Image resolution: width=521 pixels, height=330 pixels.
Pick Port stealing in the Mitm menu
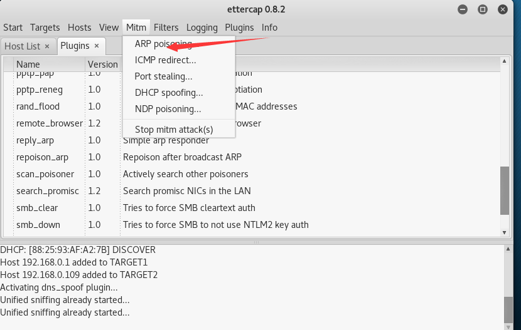(163, 76)
